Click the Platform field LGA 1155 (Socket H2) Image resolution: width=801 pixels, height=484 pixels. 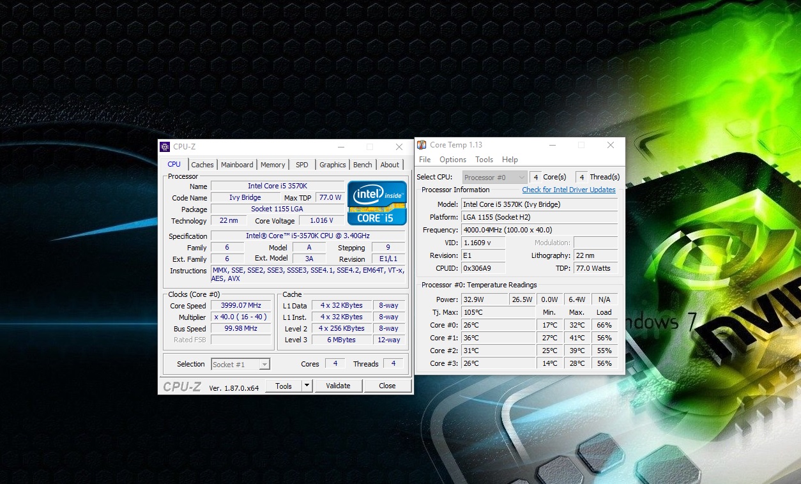tap(540, 217)
